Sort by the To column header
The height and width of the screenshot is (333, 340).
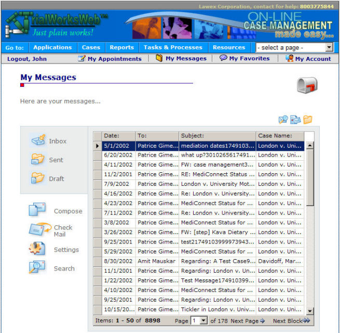pyautogui.click(x=157, y=136)
